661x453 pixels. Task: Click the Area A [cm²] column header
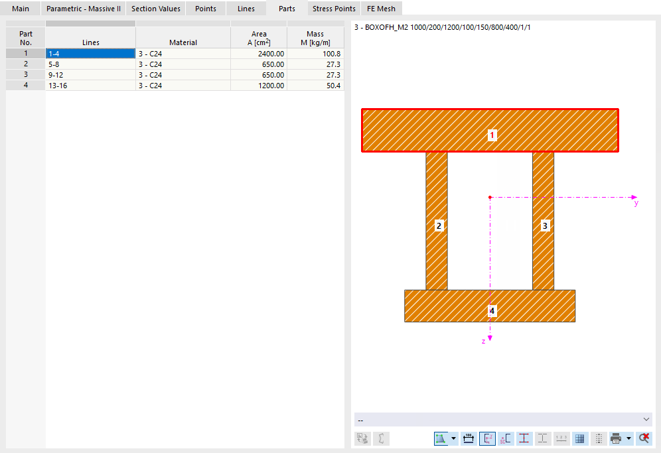coord(259,38)
